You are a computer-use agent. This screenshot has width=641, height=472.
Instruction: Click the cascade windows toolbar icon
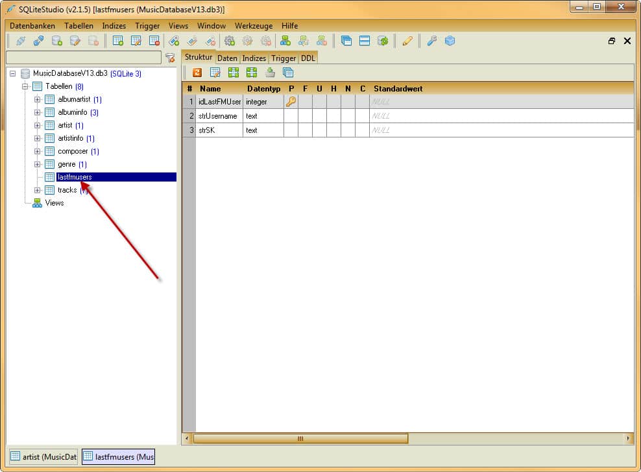[346, 41]
